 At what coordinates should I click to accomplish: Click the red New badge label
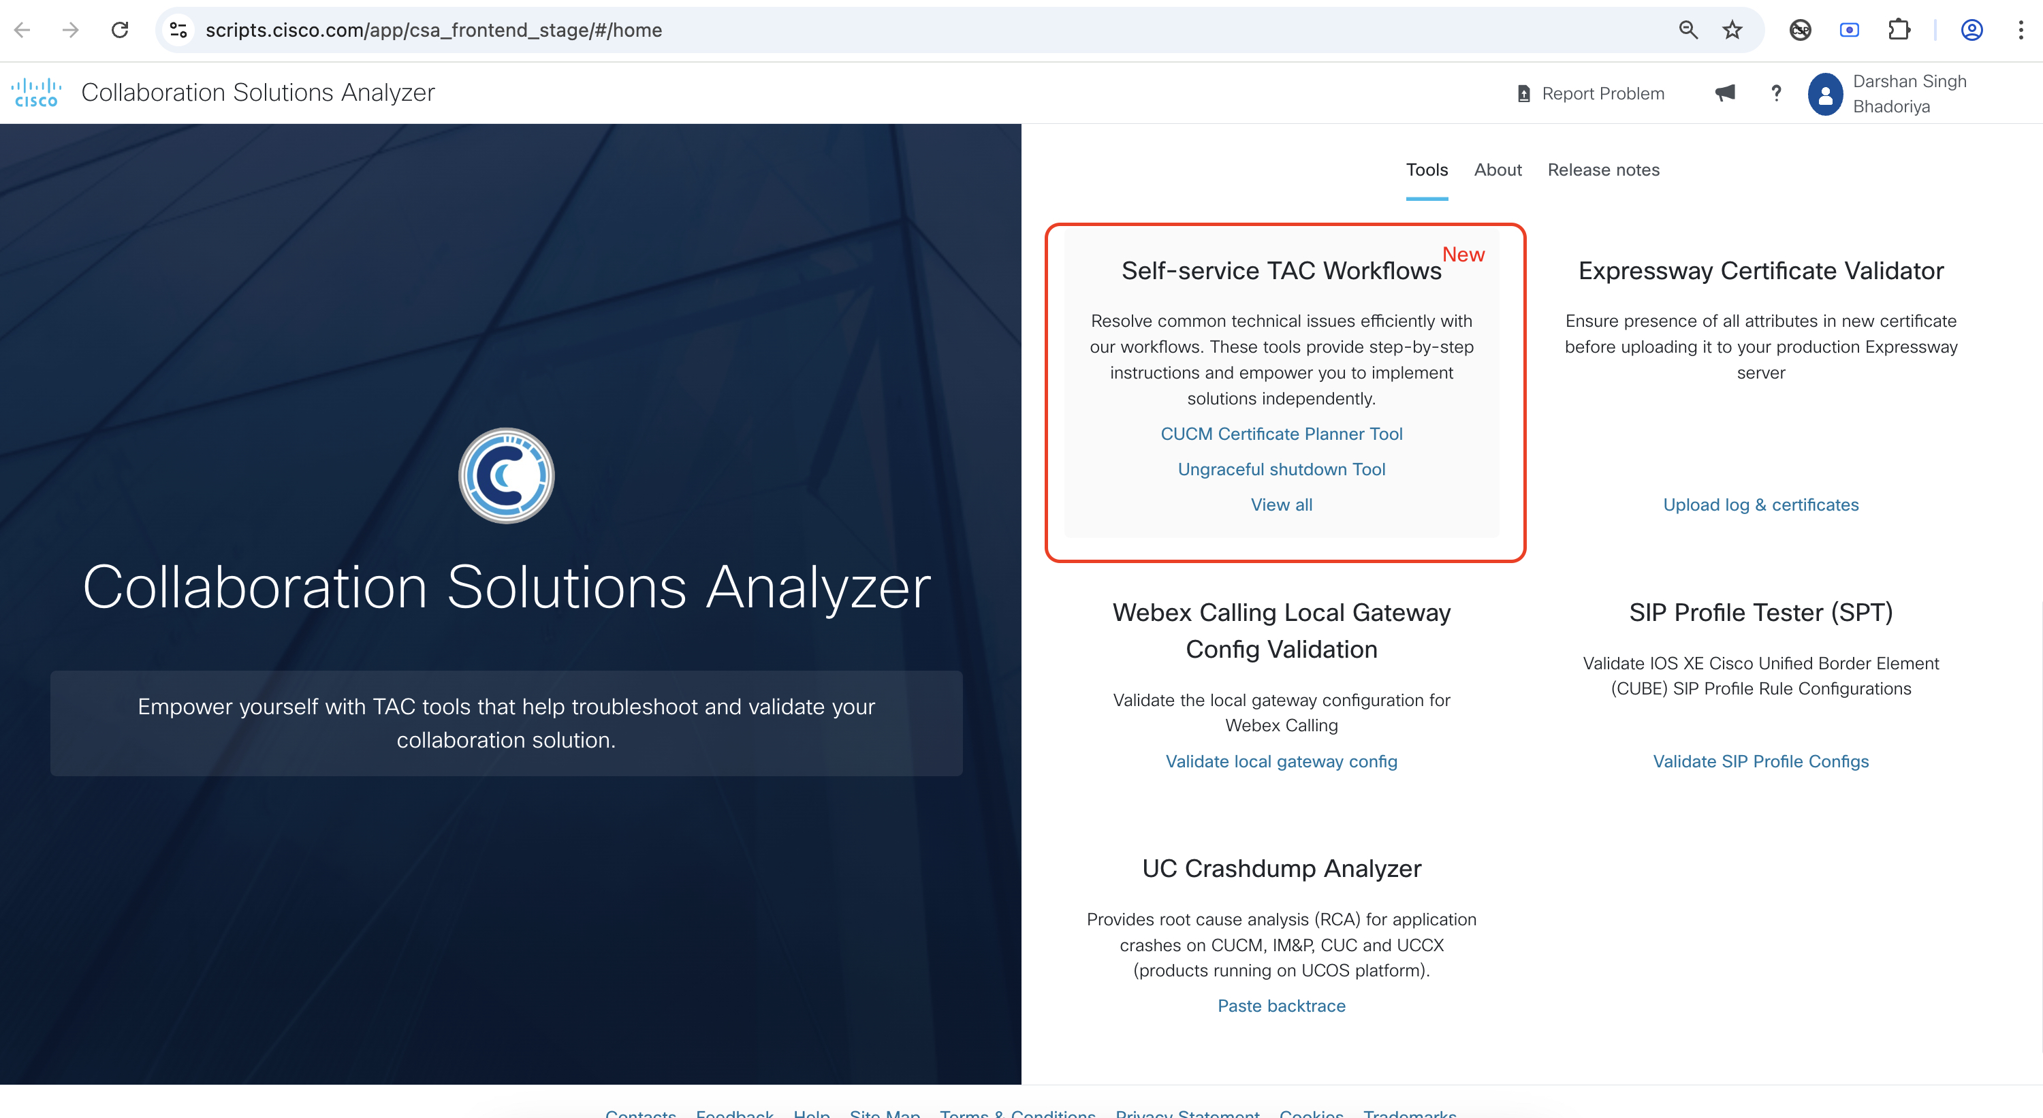click(x=1463, y=255)
